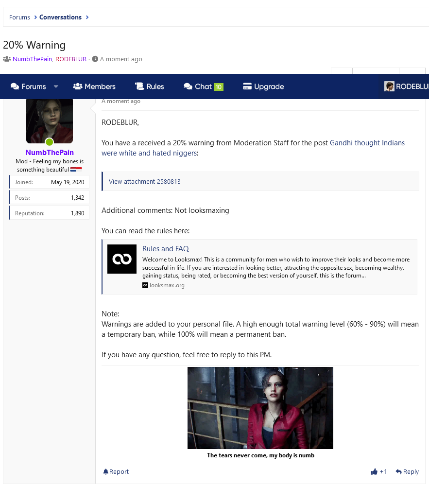Open the RODEBLUR account menu in navbar

(407, 87)
